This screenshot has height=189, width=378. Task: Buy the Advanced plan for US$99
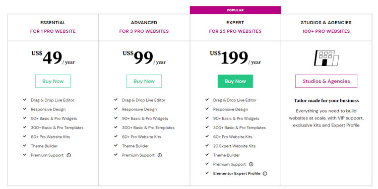144,81
